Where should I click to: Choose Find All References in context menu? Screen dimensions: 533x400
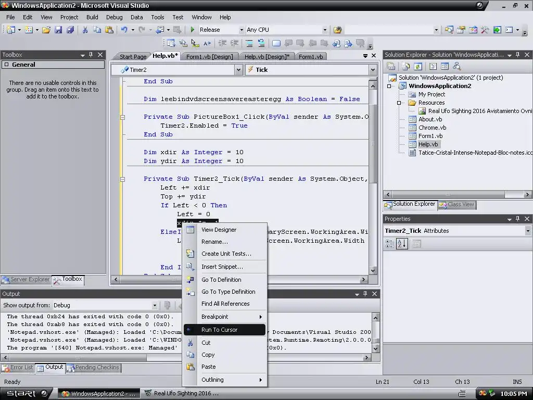pyautogui.click(x=225, y=304)
